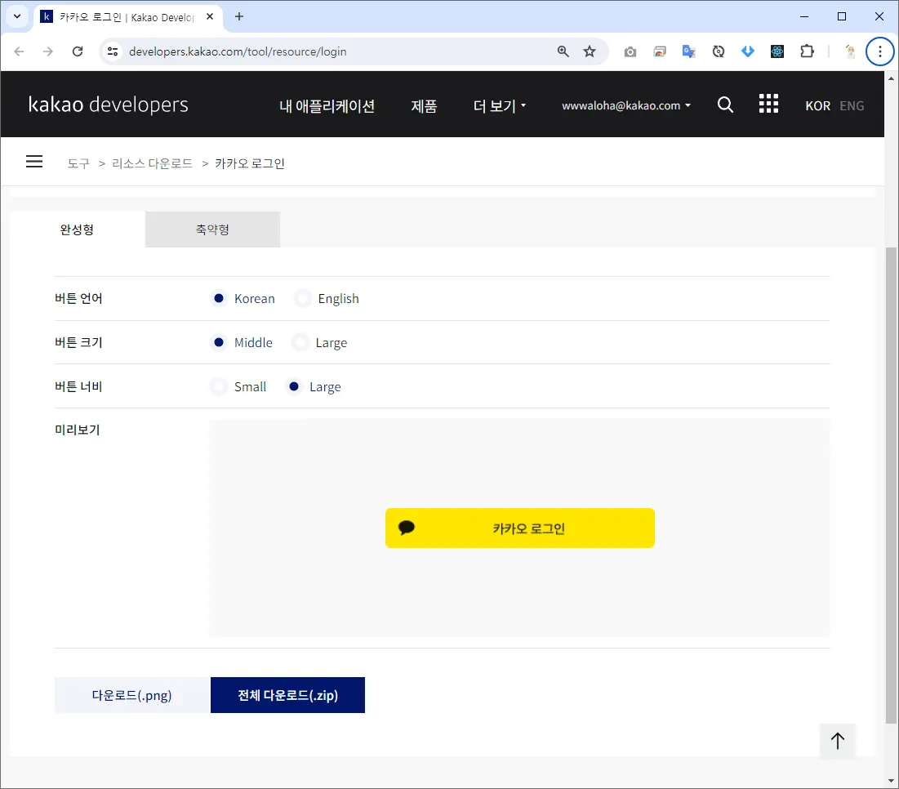
Task: Open Chrome three-dot menu
Action: (880, 51)
